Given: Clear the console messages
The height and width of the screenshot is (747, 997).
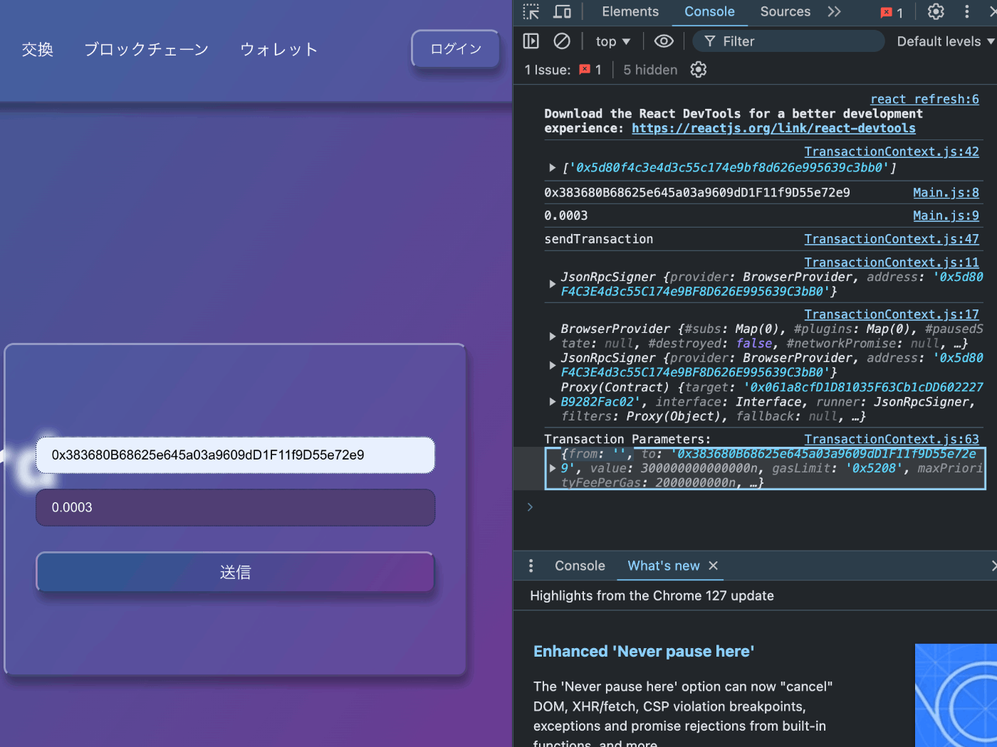Looking at the screenshot, I should [x=562, y=41].
